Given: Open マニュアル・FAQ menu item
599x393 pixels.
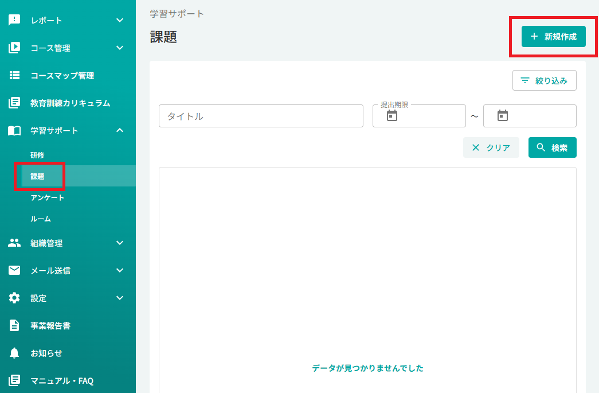Looking at the screenshot, I should (x=62, y=381).
